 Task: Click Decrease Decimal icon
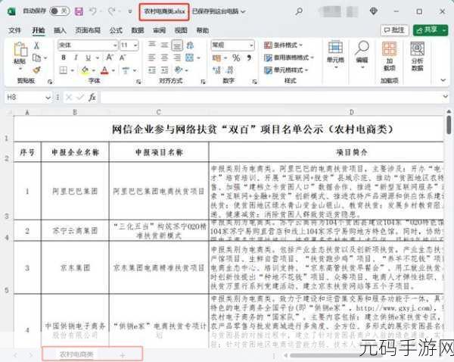[x=229, y=70]
